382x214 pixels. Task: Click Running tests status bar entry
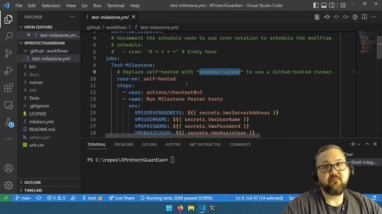tap(176, 198)
